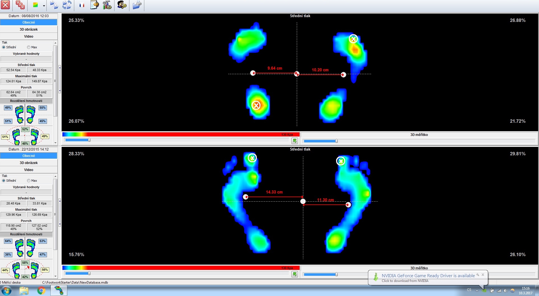This screenshot has width=539, height=296.
Task: Open Video tab in lower panel
Action: (x=29, y=170)
